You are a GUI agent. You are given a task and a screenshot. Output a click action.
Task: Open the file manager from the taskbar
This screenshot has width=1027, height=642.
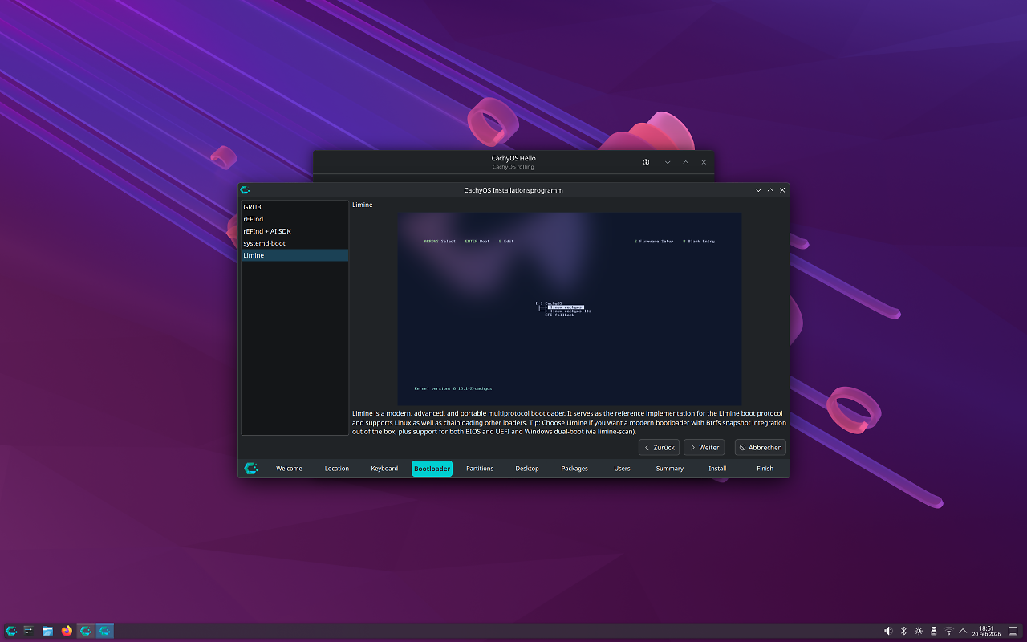point(48,631)
